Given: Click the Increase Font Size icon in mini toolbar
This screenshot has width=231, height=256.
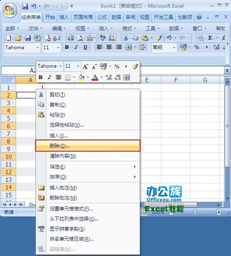Looking at the screenshot, I should [85, 67].
